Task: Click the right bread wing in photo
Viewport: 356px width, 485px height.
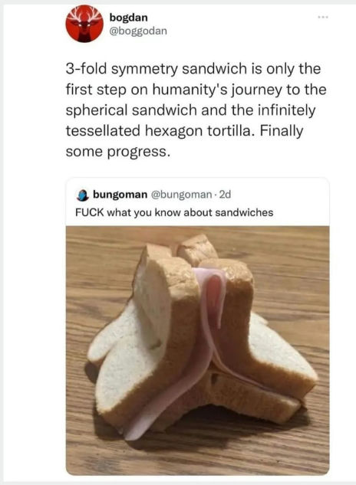Action: tap(280, 356)
